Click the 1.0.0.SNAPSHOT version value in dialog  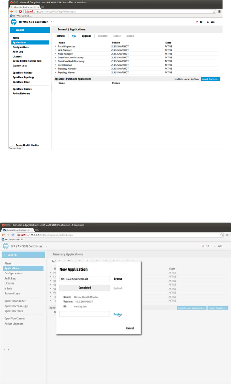83,302
